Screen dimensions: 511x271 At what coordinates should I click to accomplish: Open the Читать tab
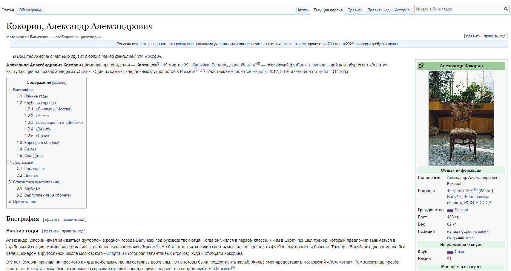302,10
